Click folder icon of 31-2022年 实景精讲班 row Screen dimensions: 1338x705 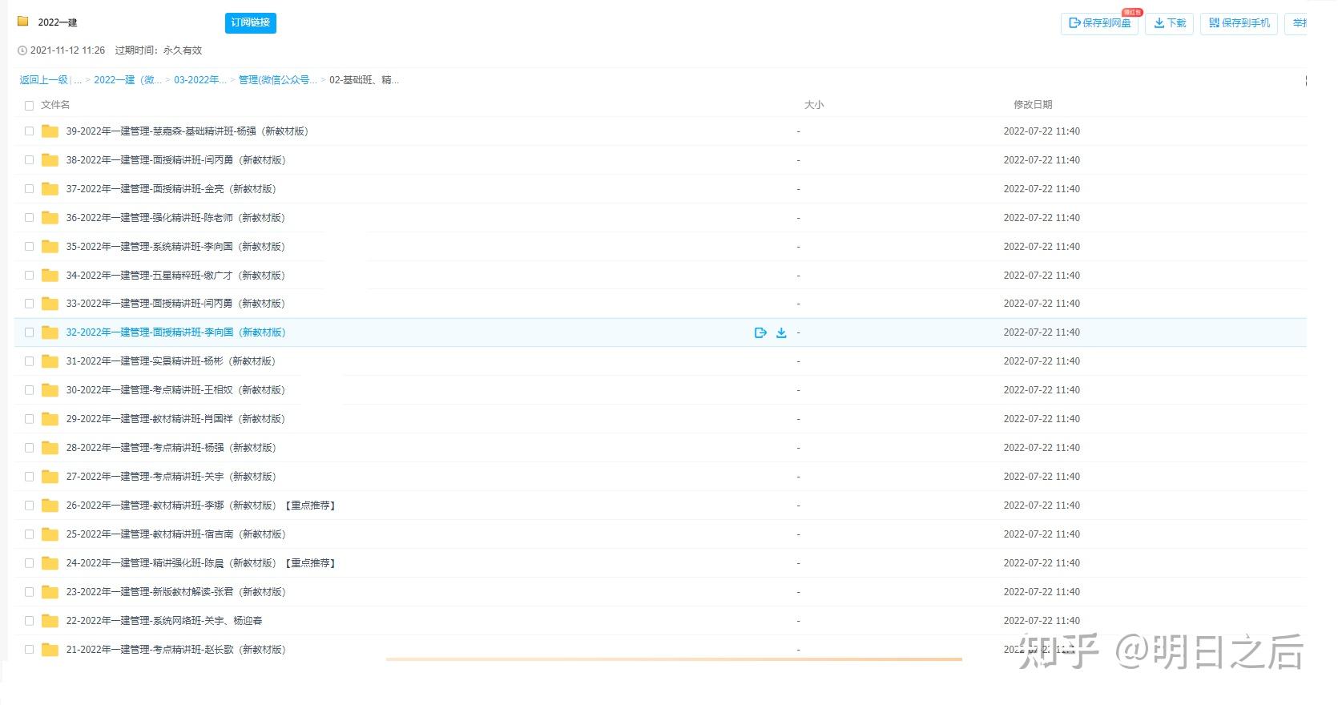point(50,361)
